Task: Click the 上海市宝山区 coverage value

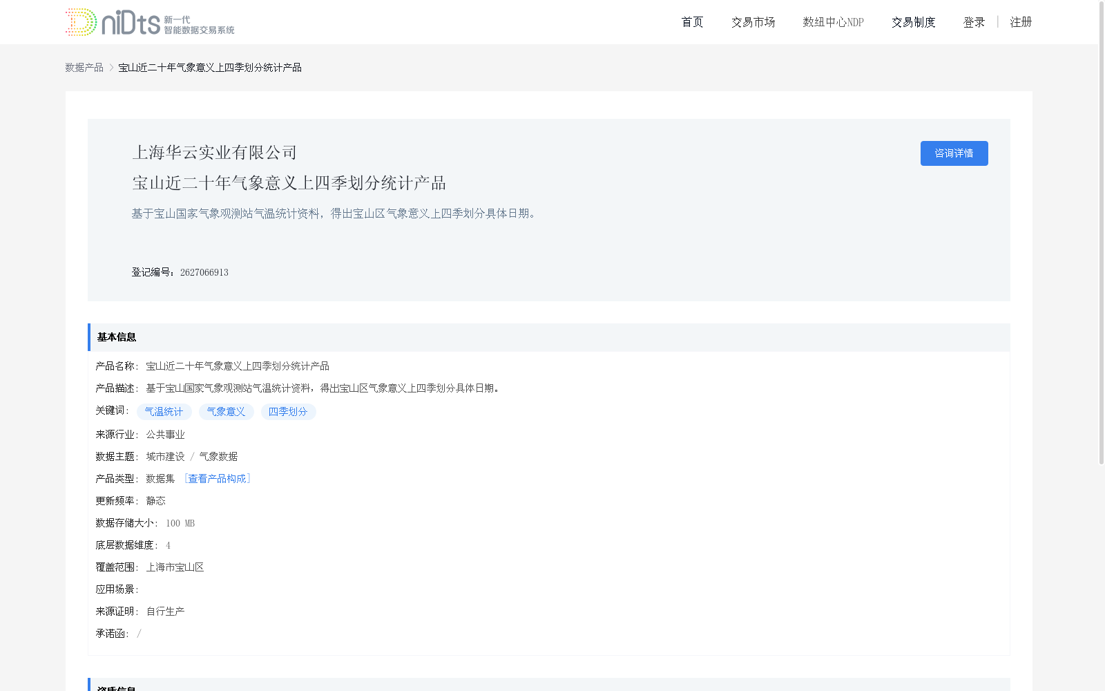Action: pyautogui.click(x=175, y=567)
